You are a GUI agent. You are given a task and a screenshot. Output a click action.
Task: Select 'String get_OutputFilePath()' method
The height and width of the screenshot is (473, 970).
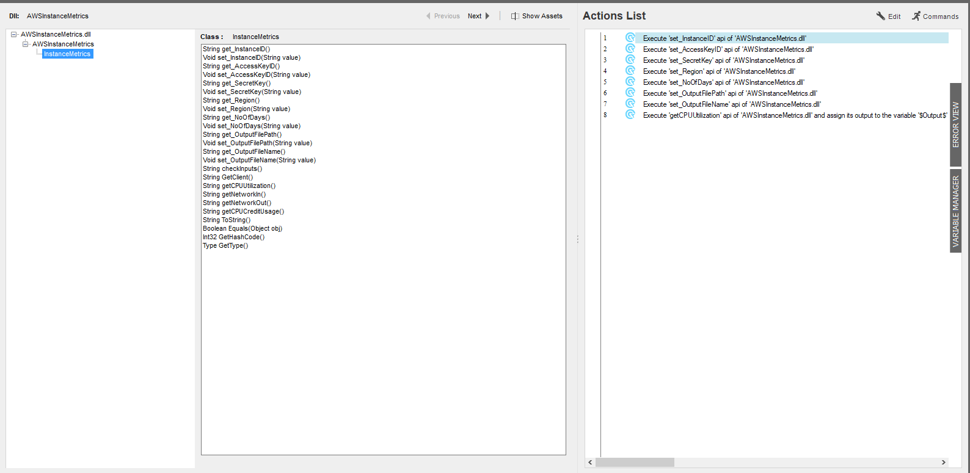click(242, 134)
